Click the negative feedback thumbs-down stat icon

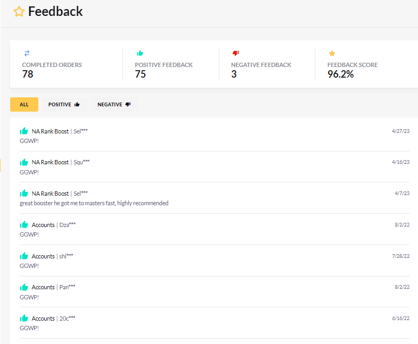[236, 53]
